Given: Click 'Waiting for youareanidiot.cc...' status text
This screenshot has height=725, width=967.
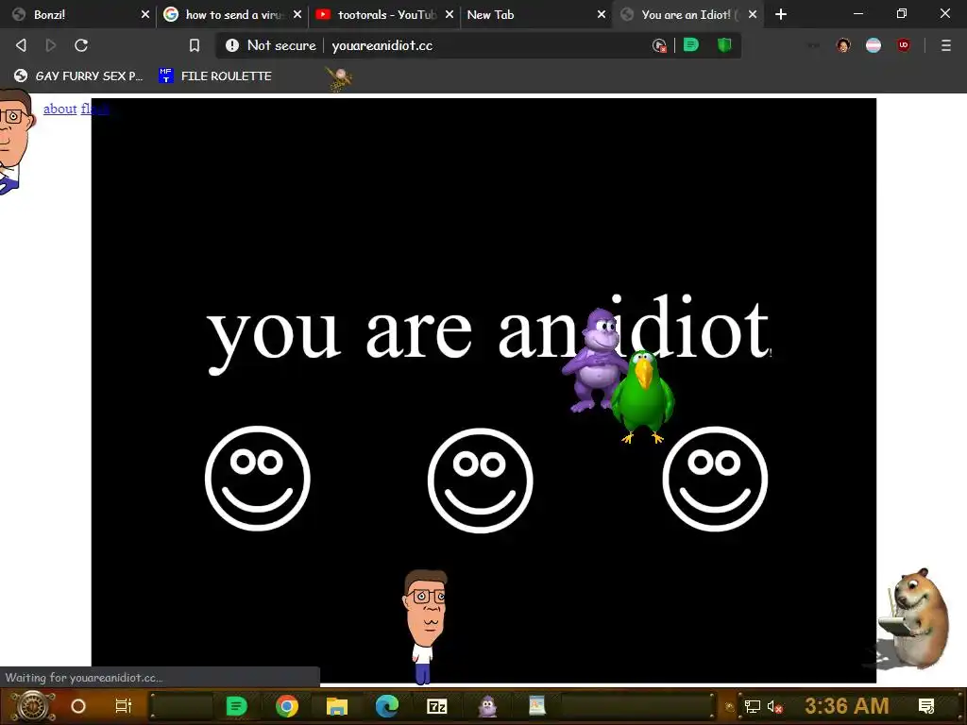Looking at the screenshot, I should 84,678.
